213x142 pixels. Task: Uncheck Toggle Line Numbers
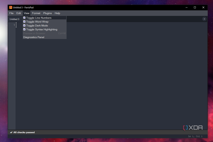point(44,18)
